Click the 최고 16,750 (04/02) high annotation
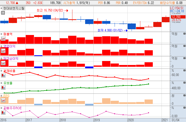The image size is (186, 122). pyautogui.click(x=50, y=10)
